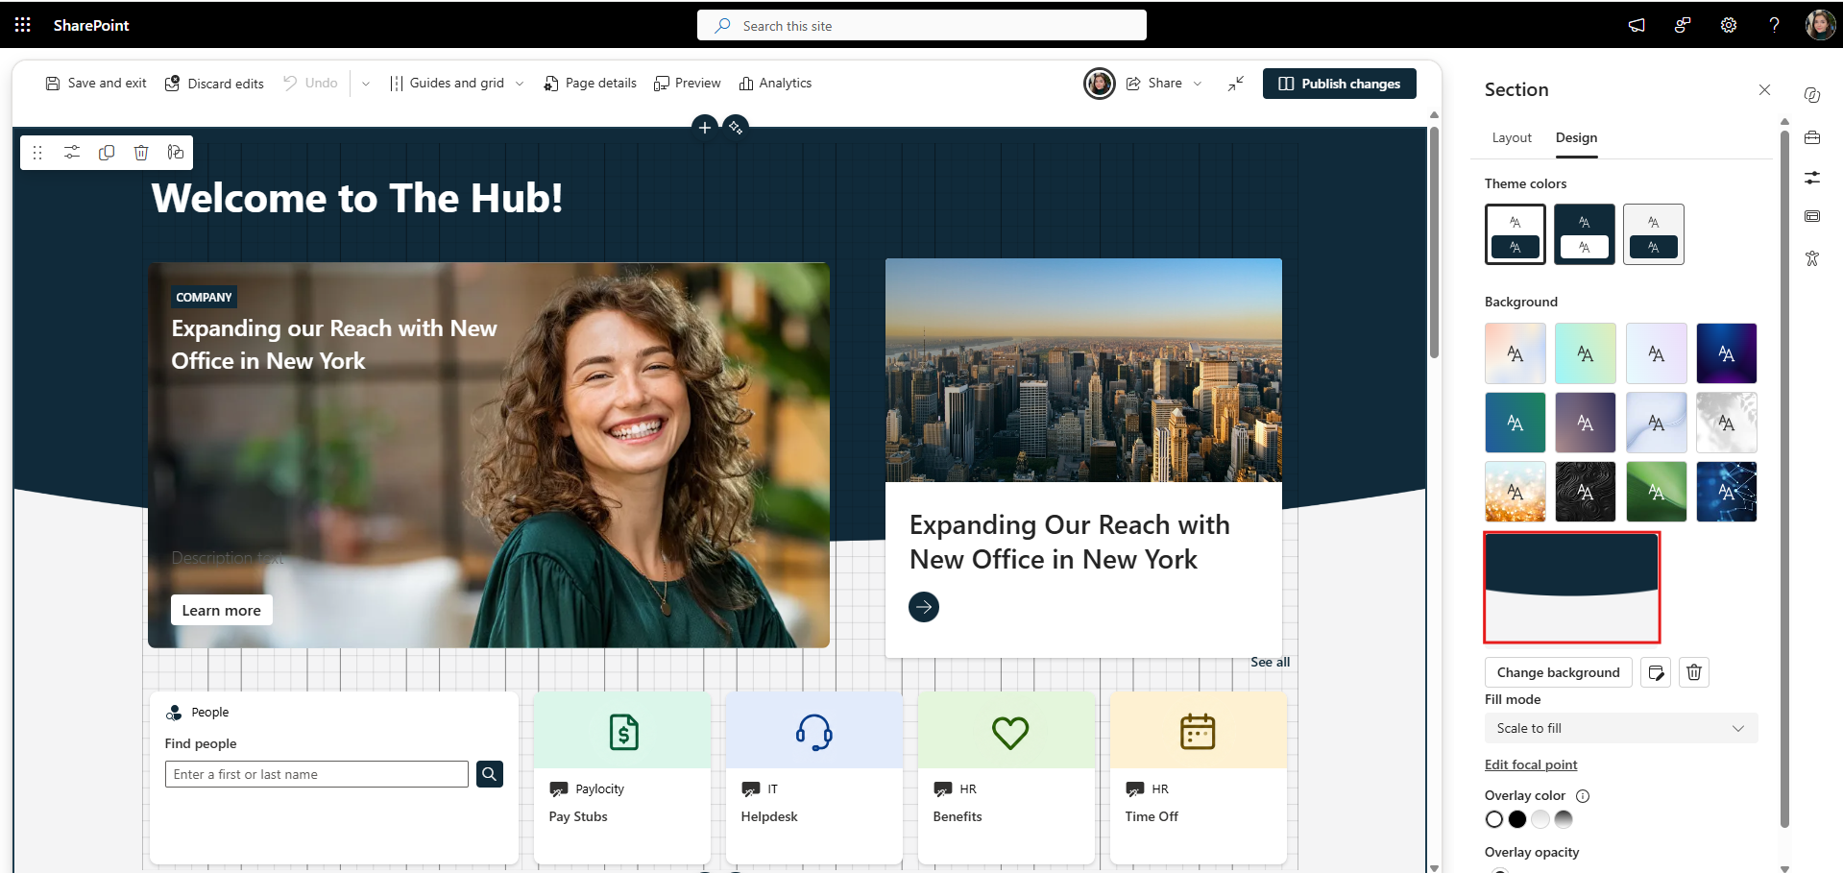Remove the background with the panel trash icon
1843x873 pixels.
point(1694,672)
